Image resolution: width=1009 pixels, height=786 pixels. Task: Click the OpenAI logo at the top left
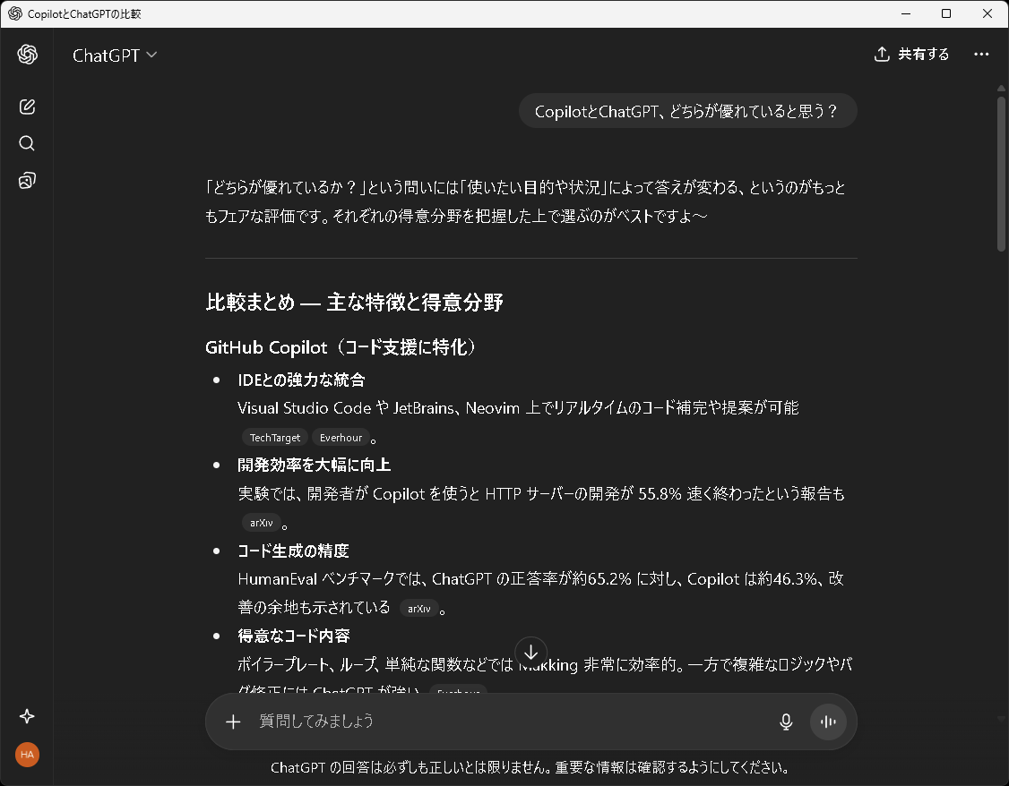click(27, 55)
